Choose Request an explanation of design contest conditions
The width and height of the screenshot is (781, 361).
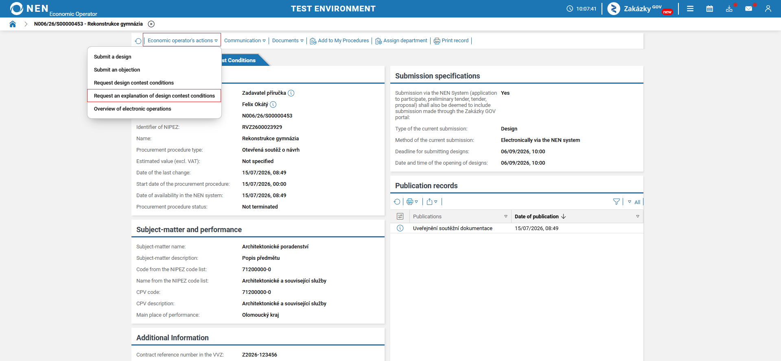154,96
